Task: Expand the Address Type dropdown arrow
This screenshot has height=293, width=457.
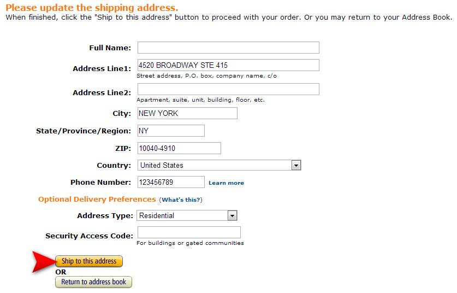Action: [x=232, y=216]
